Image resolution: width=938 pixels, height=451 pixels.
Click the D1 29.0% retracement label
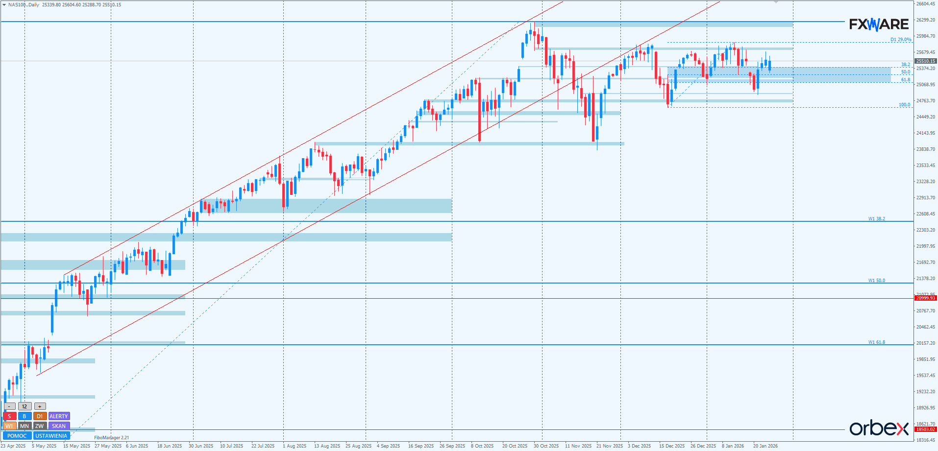(901, 40)
